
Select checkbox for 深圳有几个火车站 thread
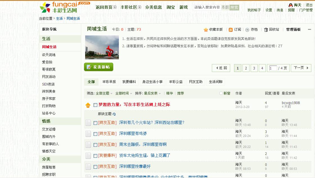coord(96,123)
